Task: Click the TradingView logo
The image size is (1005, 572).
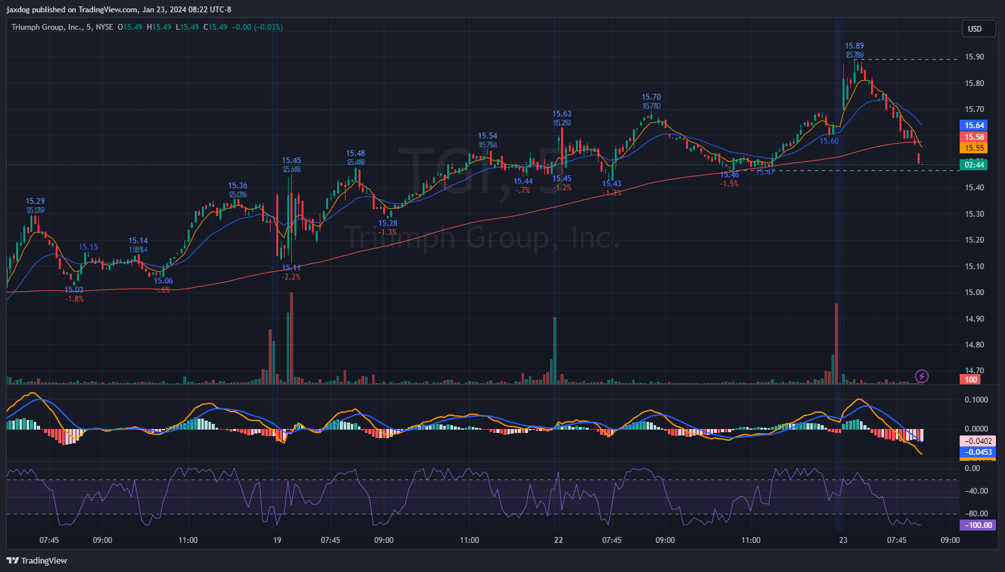Action: 37,560
